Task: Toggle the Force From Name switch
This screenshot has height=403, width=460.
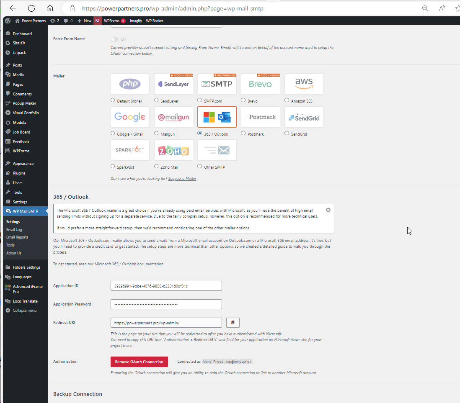Action: pos(114,39)
